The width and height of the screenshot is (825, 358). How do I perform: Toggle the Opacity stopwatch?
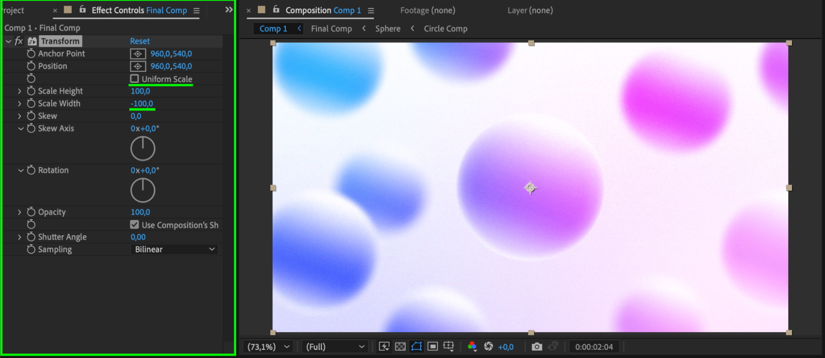point(31,212)
